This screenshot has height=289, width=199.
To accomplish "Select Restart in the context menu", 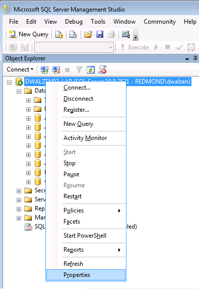I will [86, 196].
